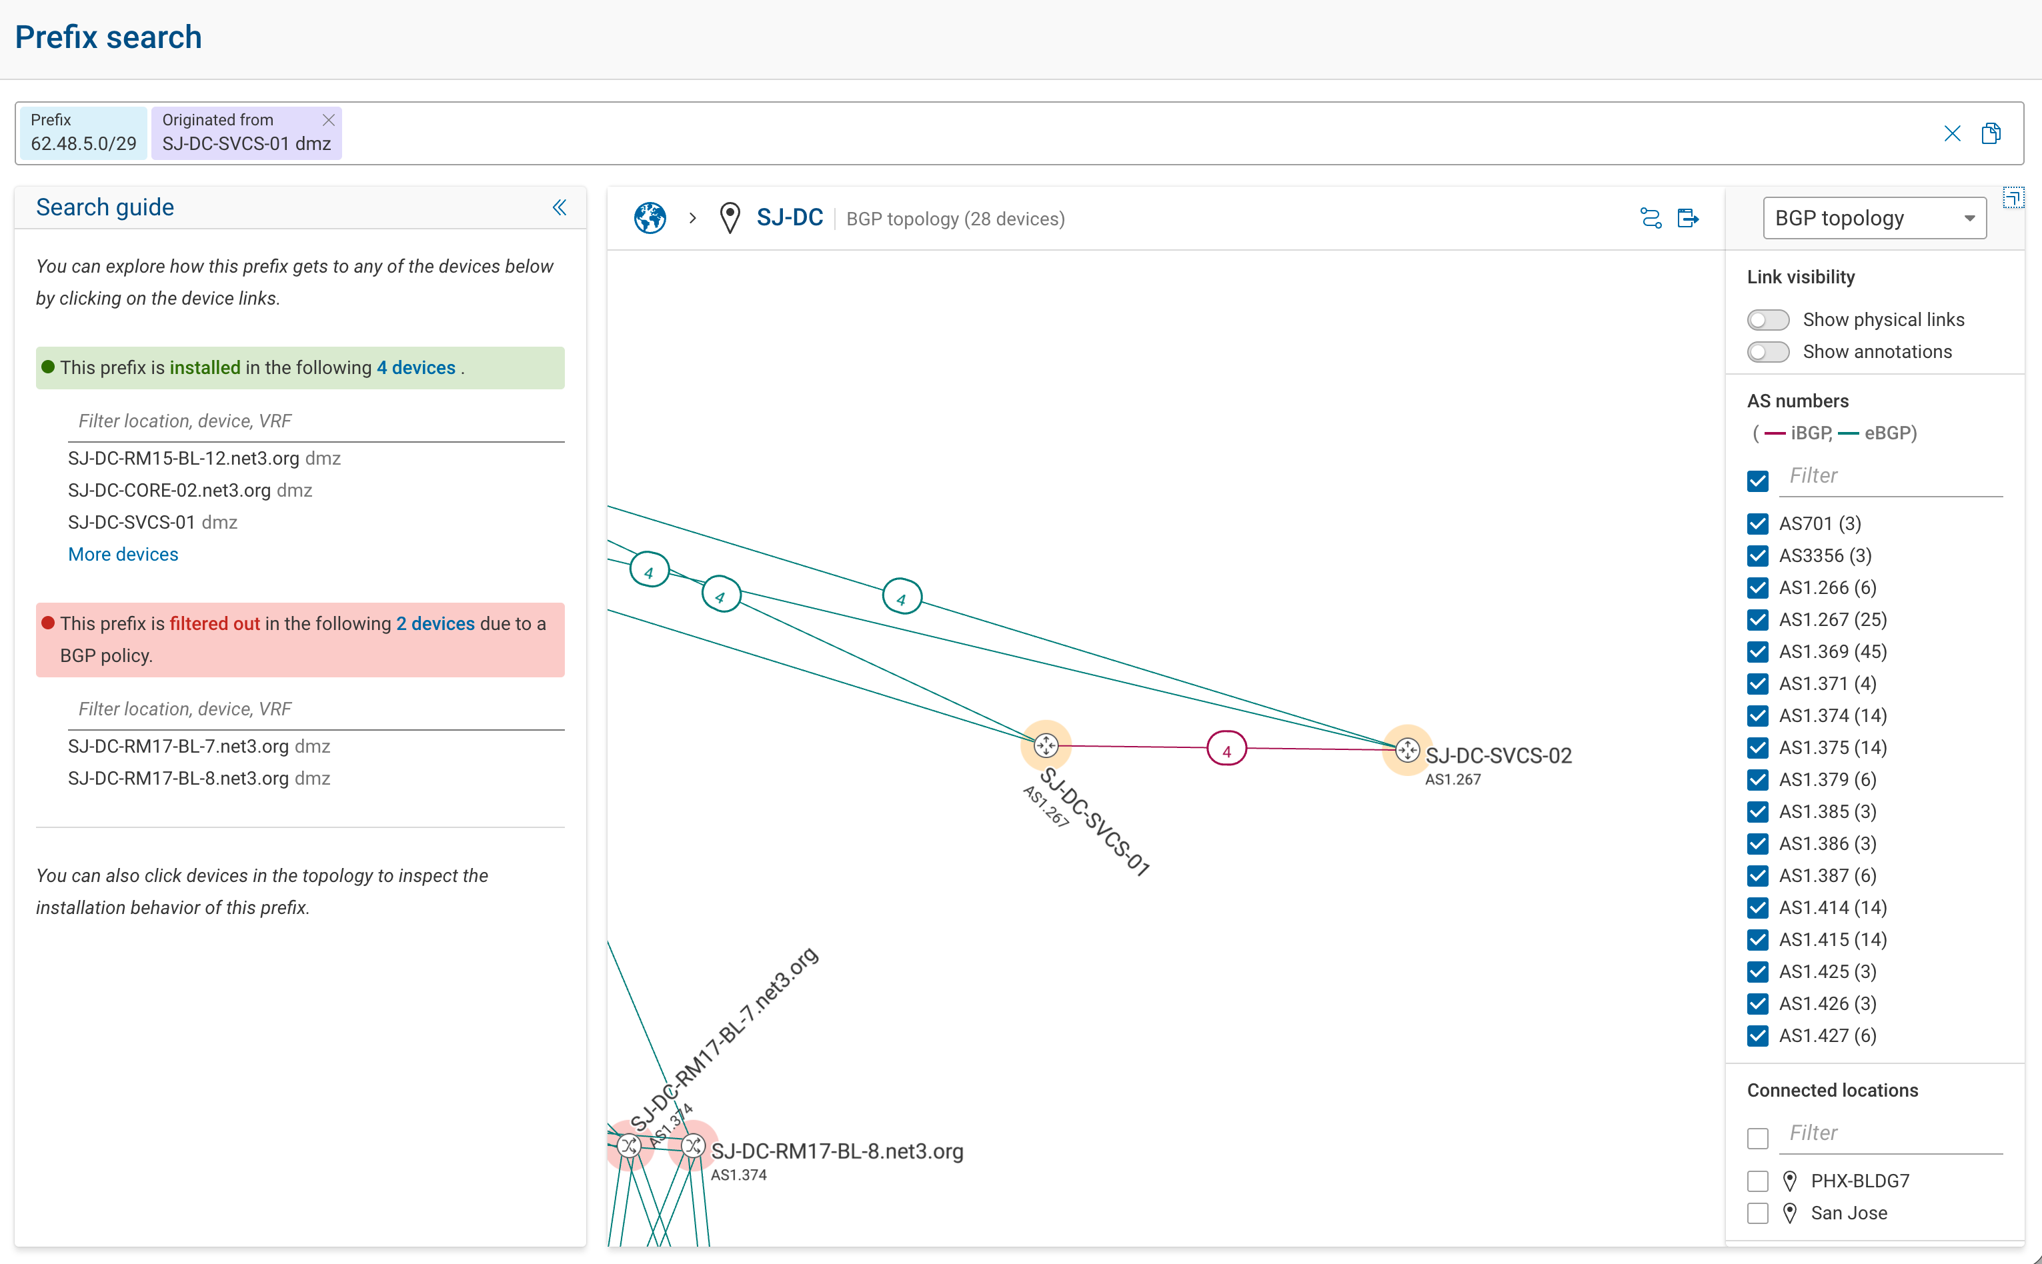This screenshot has width=2042, height=1264.
Task: Uncheck the AS1.427 (6) checkbox
Action: click(1758, 1036)
